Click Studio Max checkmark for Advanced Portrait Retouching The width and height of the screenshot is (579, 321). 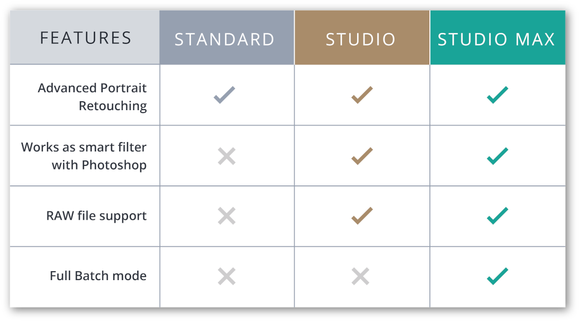(497, 95)
